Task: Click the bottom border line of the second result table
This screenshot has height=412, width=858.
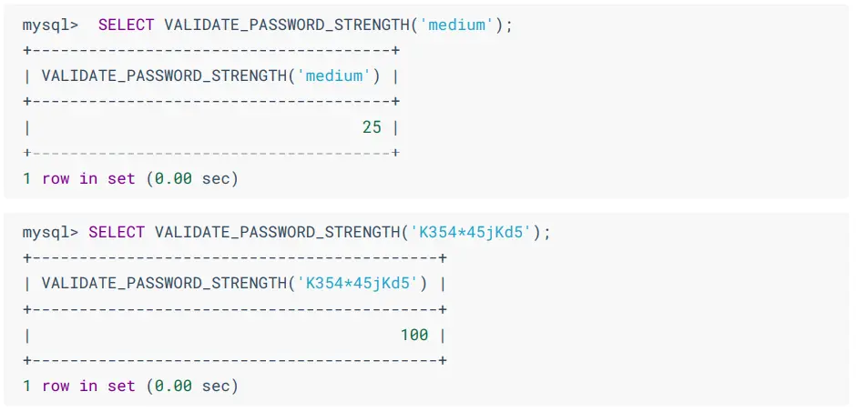Action: click(234, 360)
